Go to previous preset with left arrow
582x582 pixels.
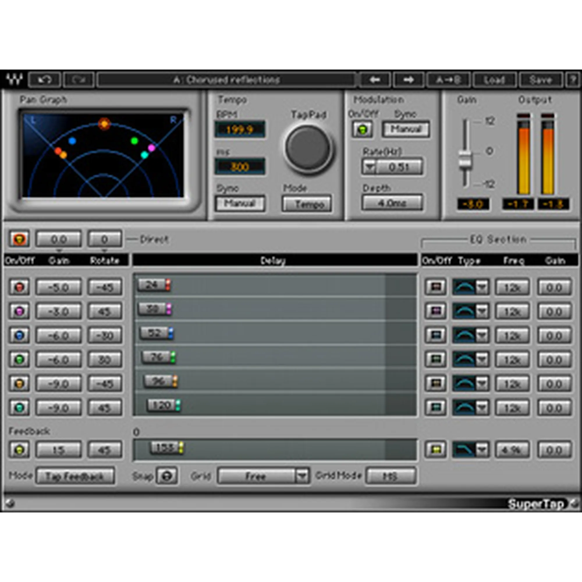(x=375, y=80)
